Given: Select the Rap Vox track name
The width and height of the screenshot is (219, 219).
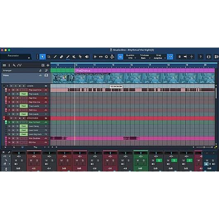Looking at the screenshot, I should [x=33, y=98].
